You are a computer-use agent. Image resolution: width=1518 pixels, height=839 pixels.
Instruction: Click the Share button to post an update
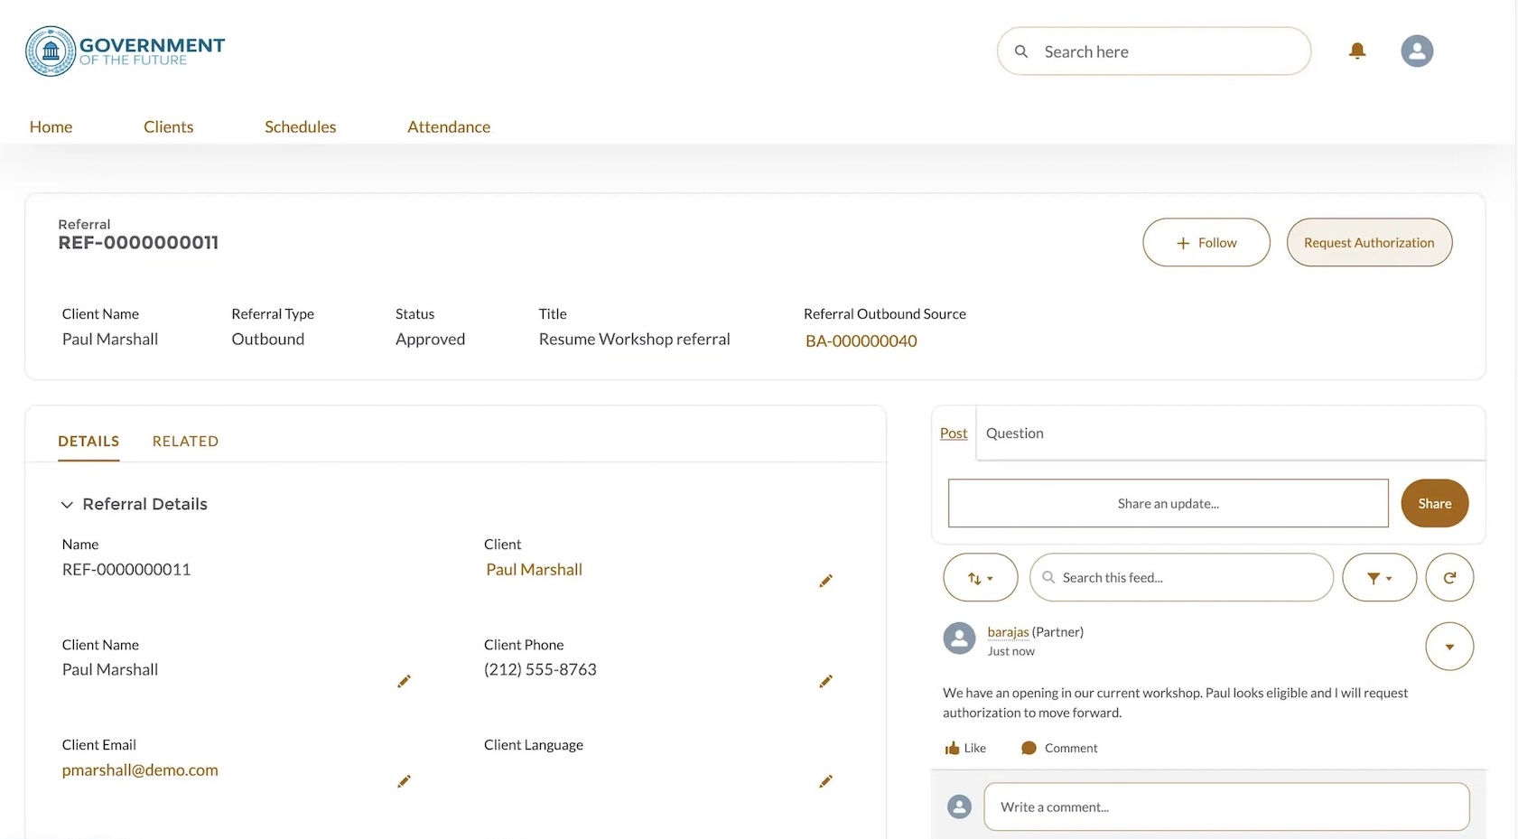click(x=1434, y=503)
